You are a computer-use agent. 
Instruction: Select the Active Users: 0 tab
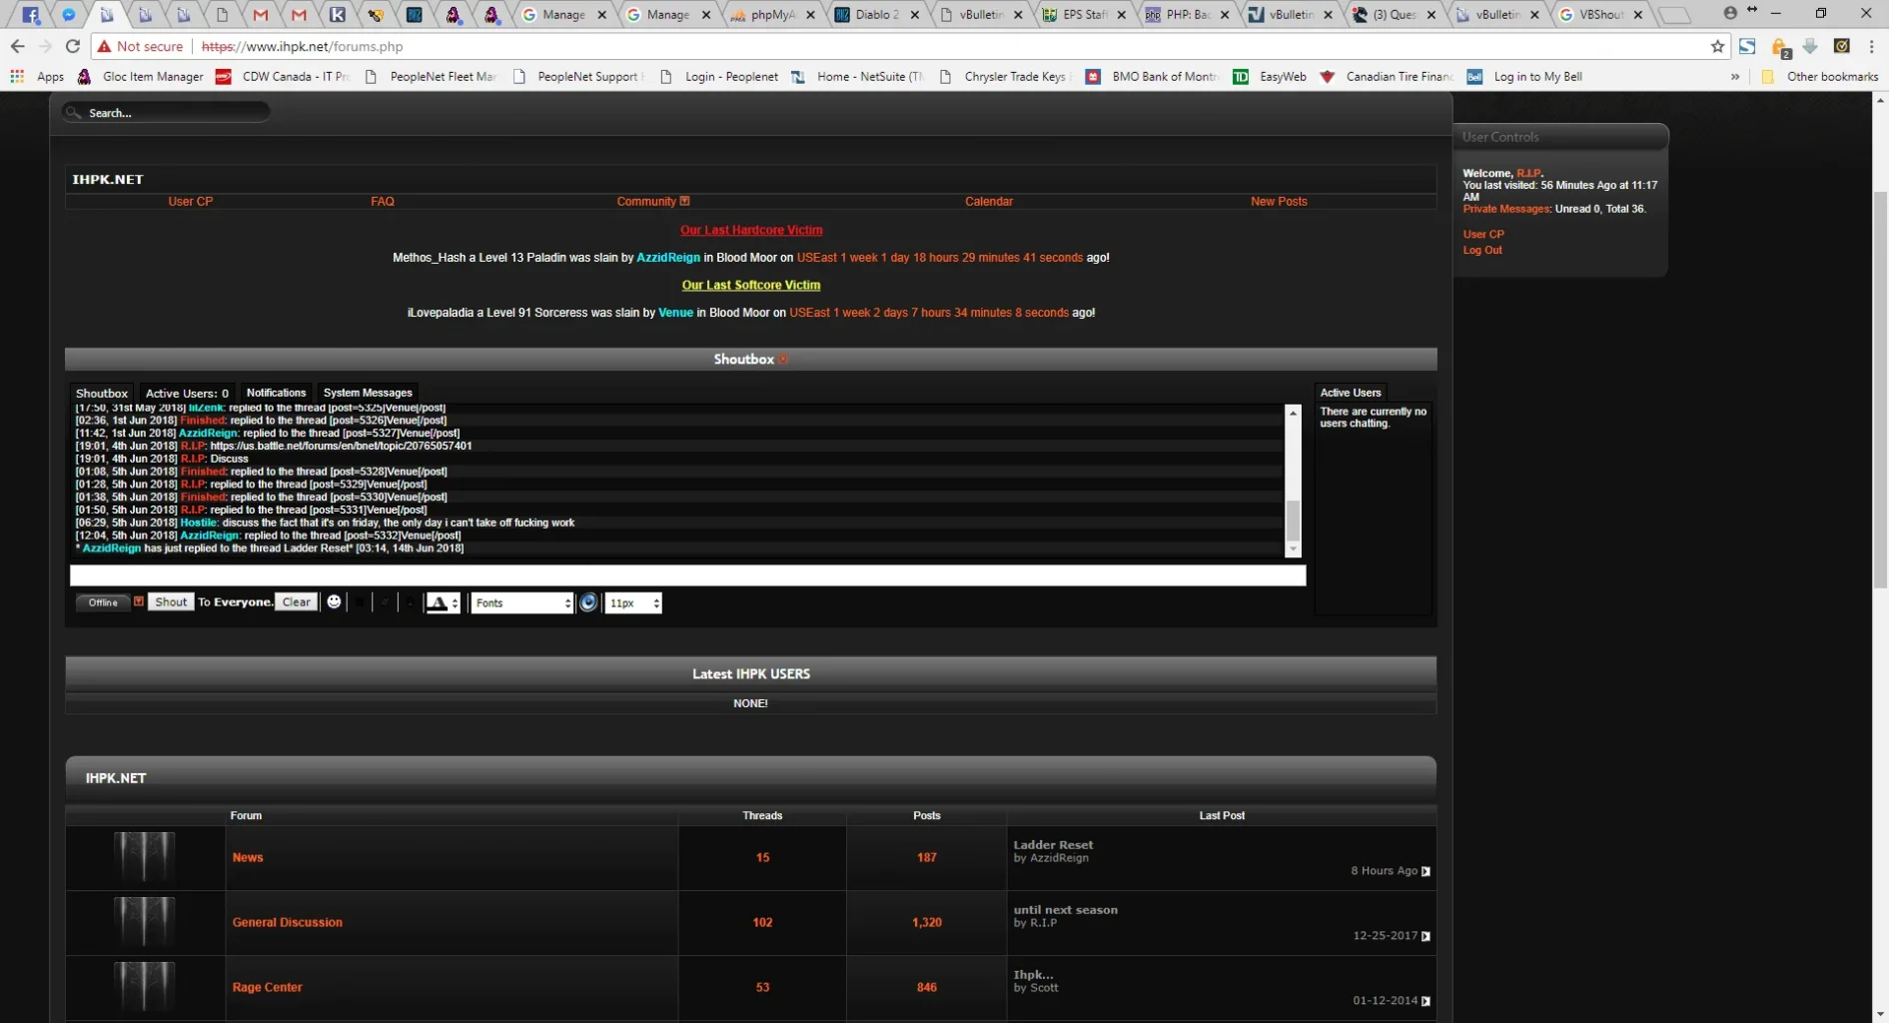[x=187, y=393]
